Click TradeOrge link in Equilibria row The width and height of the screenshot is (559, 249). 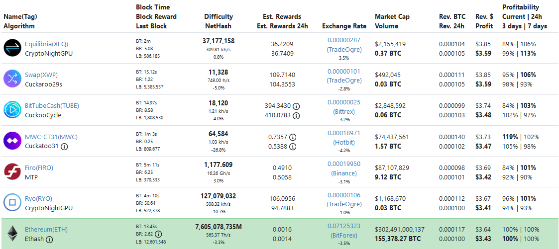344,50
